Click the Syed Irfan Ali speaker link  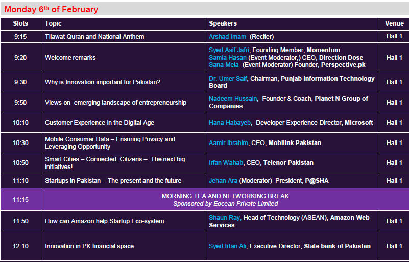228,246
